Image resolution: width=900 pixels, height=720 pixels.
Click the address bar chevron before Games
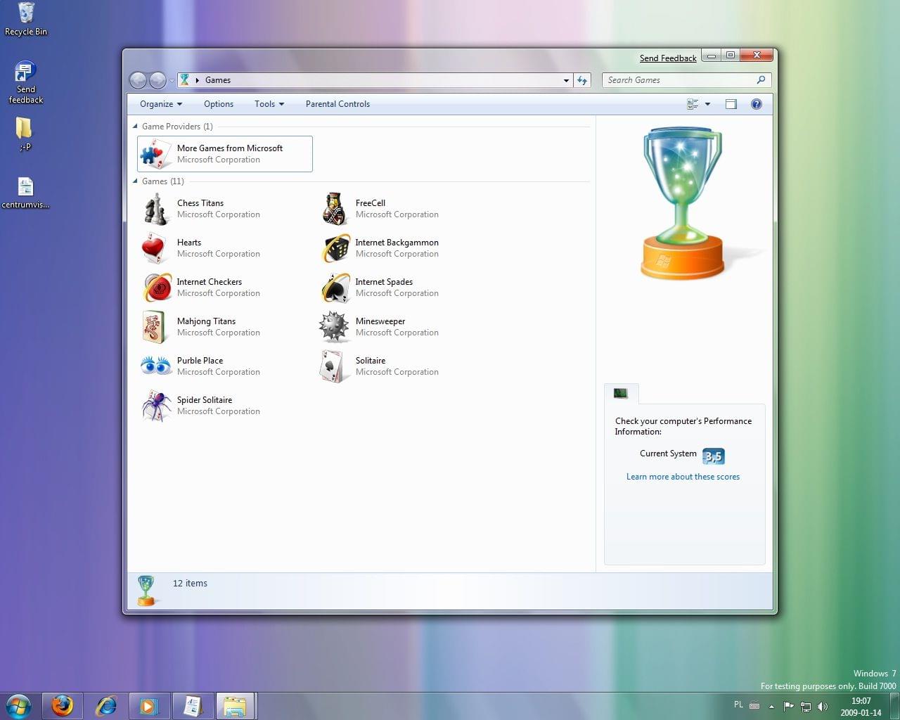pos(197,80)
